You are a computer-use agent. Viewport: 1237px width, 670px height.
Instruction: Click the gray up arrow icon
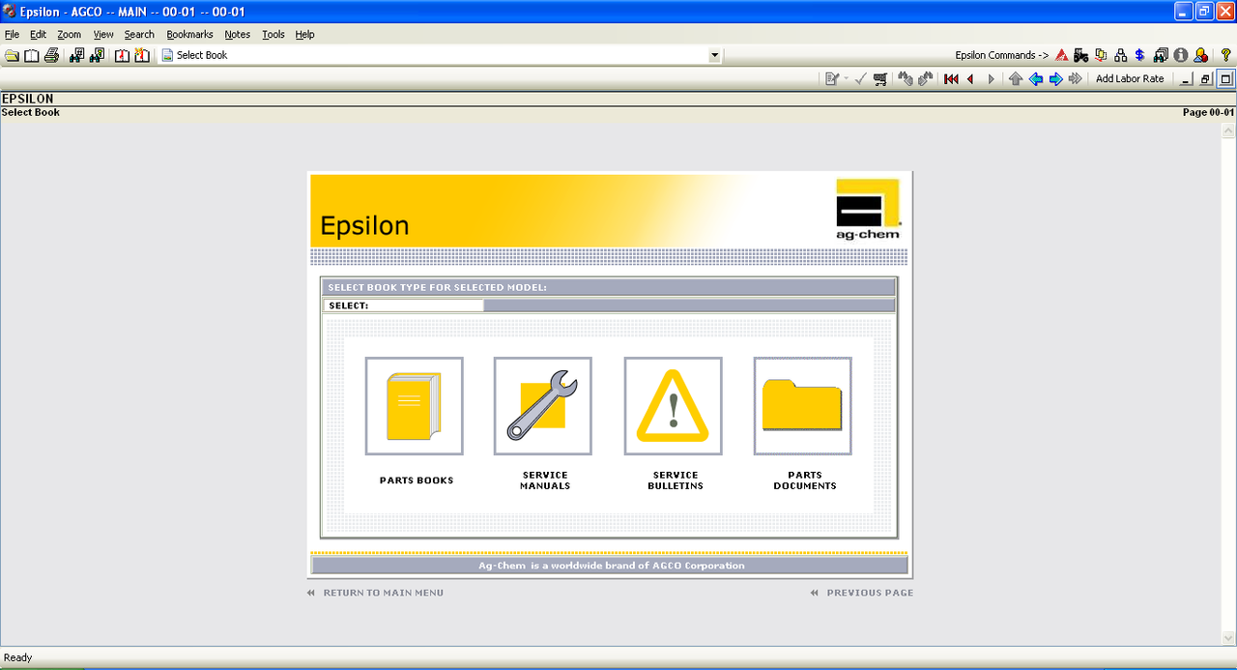pyautogui.click(x=1016, y=79)
